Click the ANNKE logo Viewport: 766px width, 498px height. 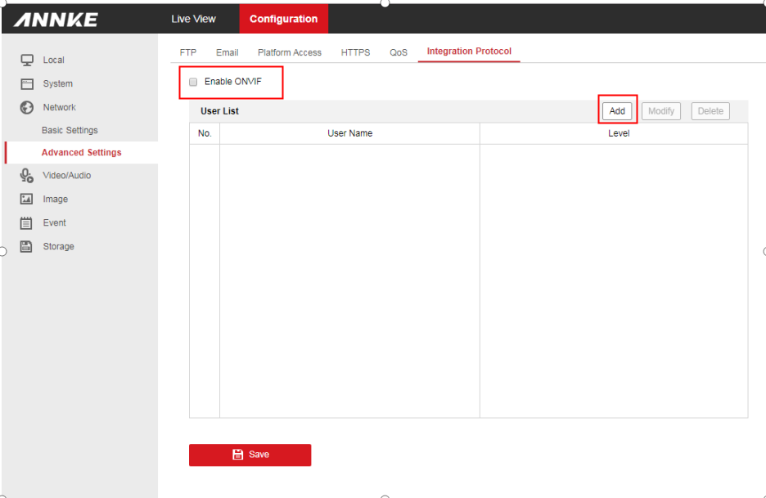pyautogui.click(x=56, y=20)
